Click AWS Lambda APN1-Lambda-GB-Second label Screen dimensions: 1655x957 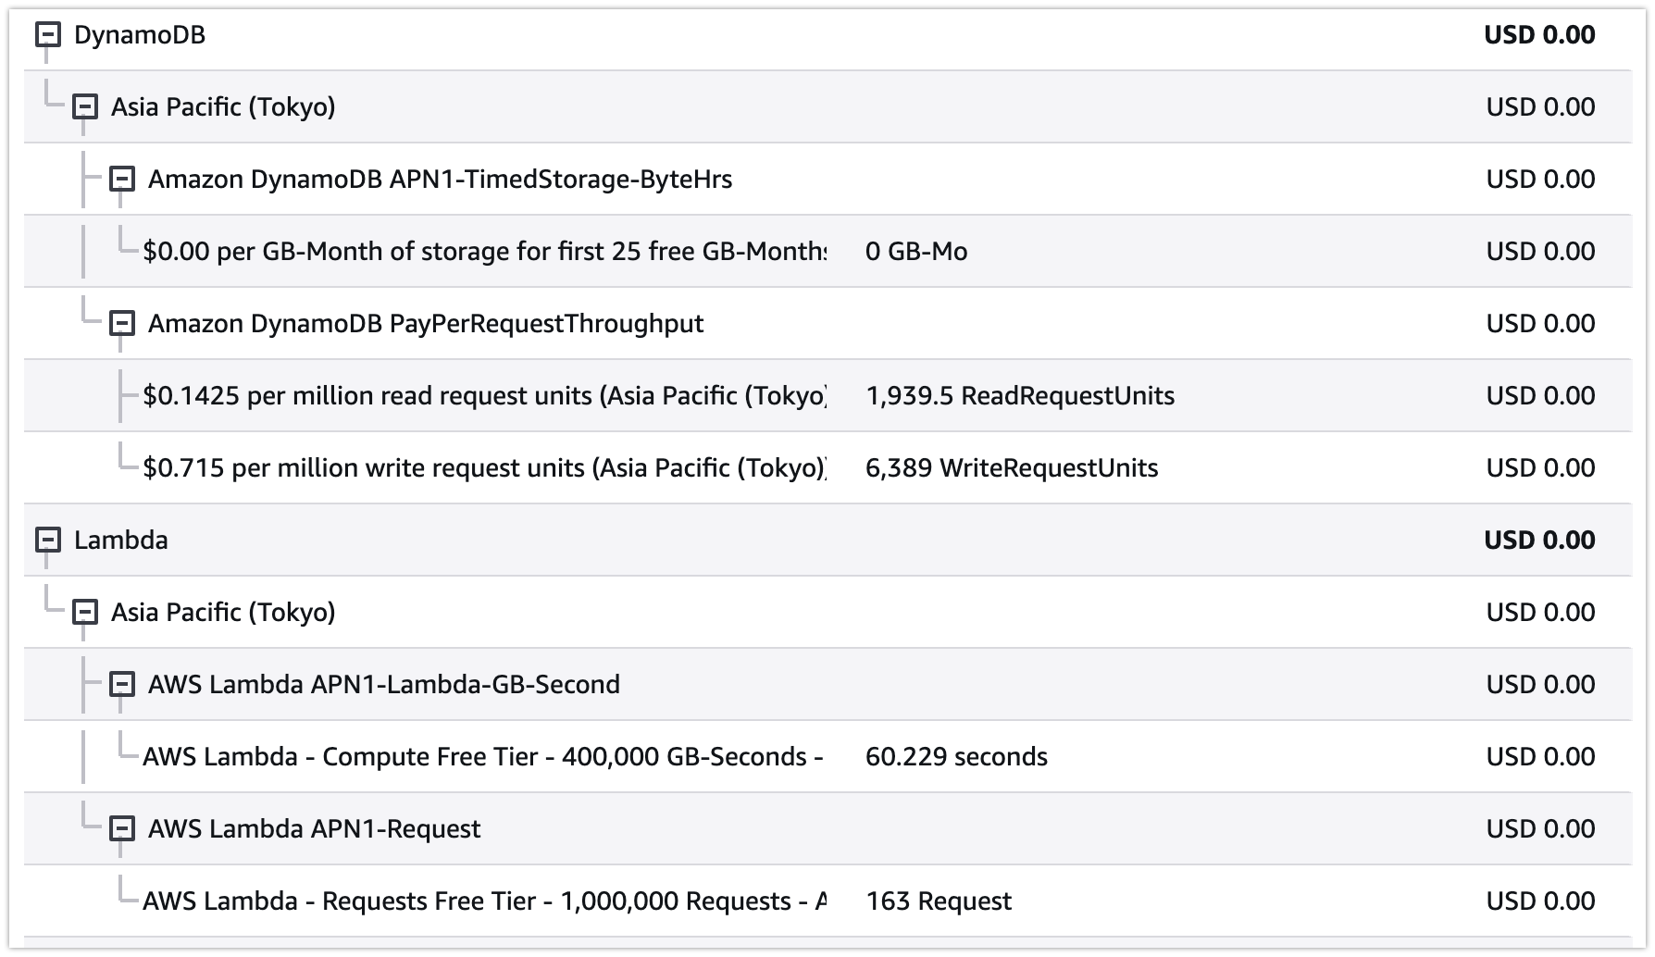[x=384, y=685]
